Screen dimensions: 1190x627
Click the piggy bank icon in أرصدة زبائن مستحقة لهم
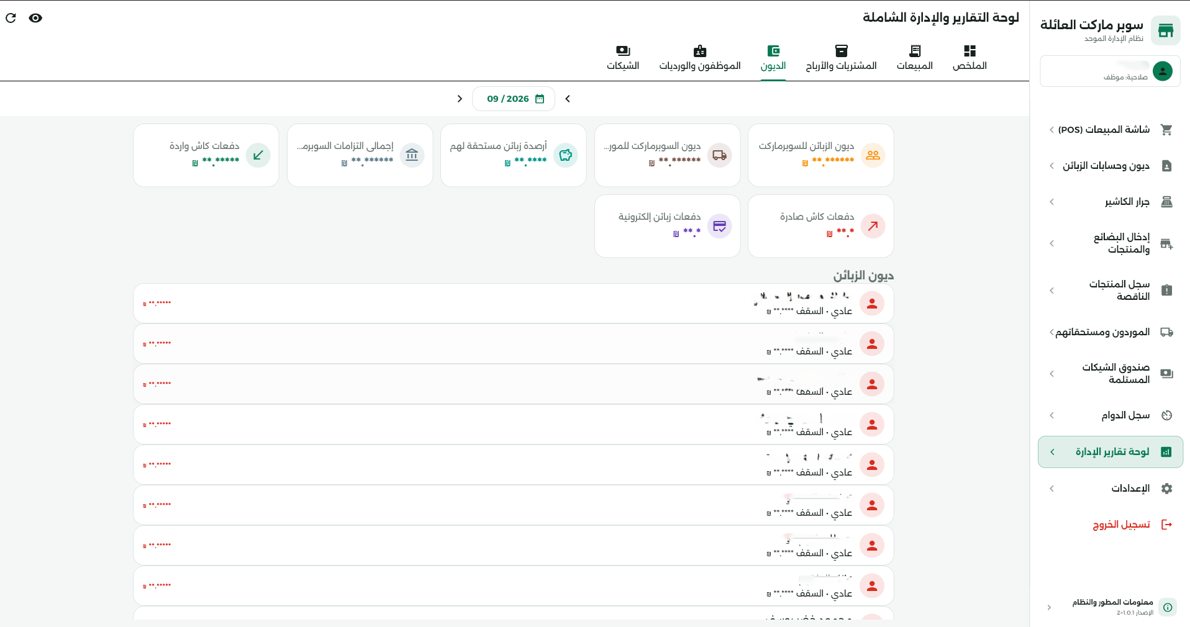(565, 155)
